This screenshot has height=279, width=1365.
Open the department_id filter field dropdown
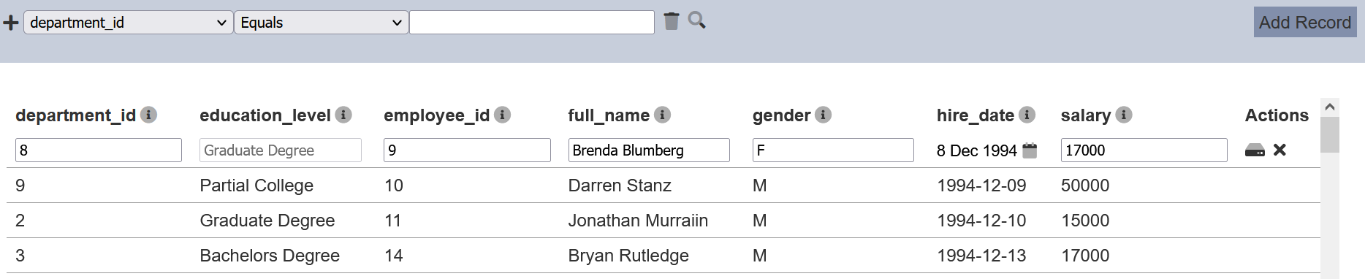129,23
